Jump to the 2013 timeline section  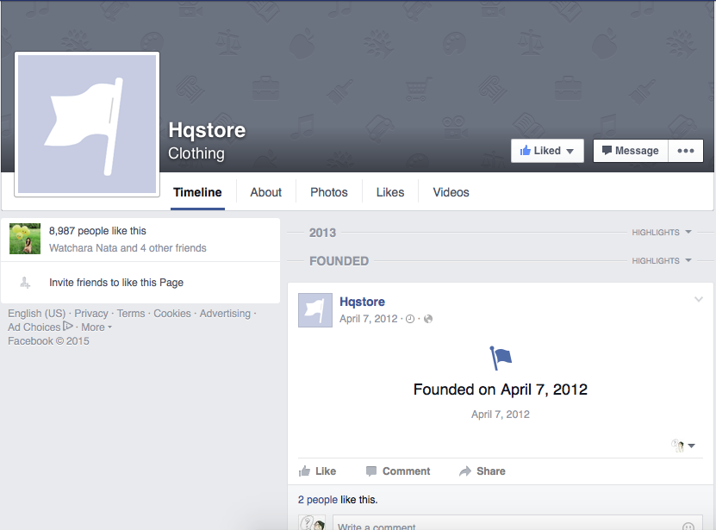pos(322,233)
